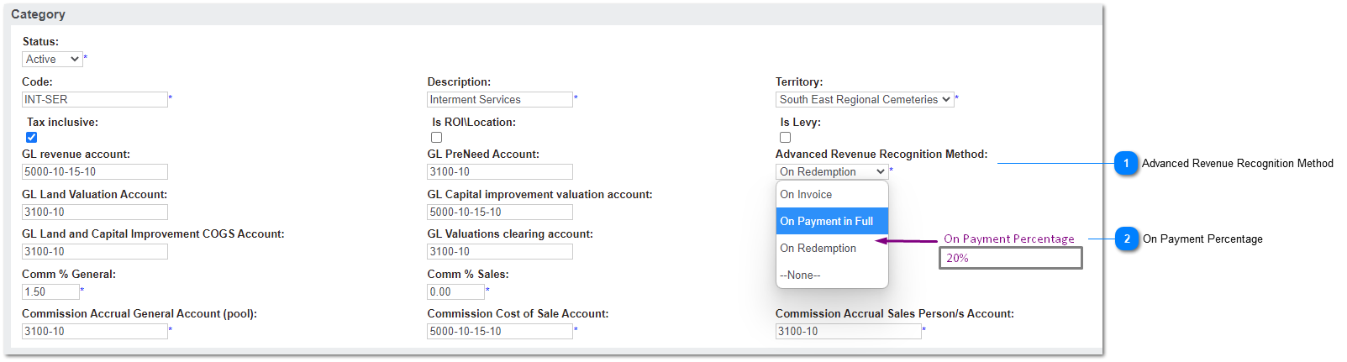Click GL Capital improvement valuation account field
The image size is (1347, 362).
pyautogui.click(x=500, y=212)
